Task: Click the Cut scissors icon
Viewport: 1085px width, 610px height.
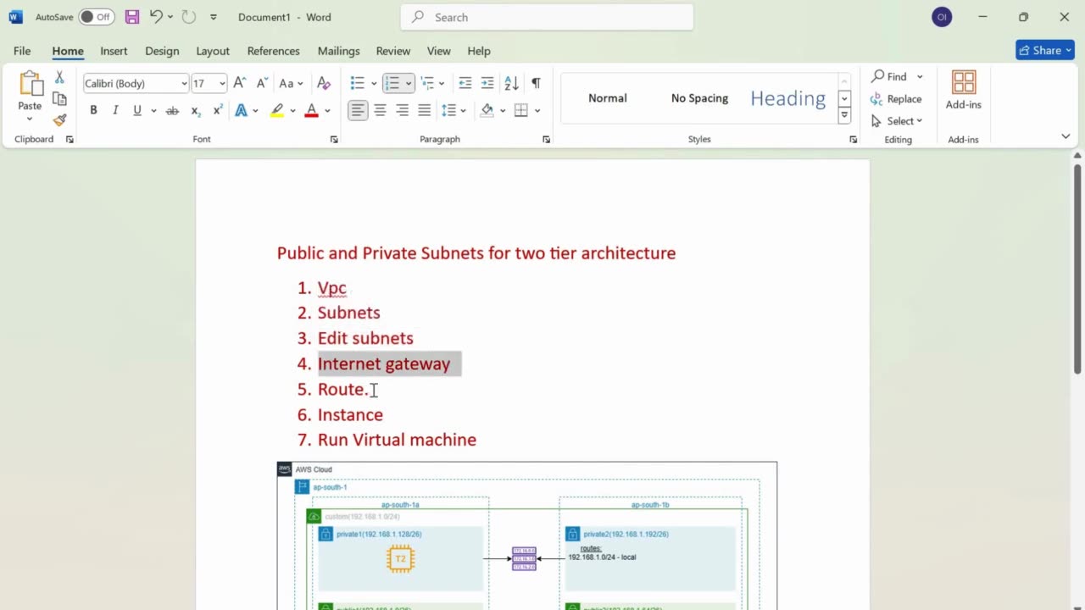Action: click(x=59, y=77)
